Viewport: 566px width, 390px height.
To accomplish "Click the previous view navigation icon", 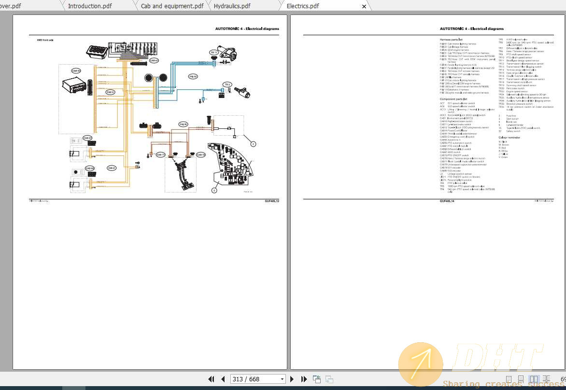I will [x=317, y=379].
